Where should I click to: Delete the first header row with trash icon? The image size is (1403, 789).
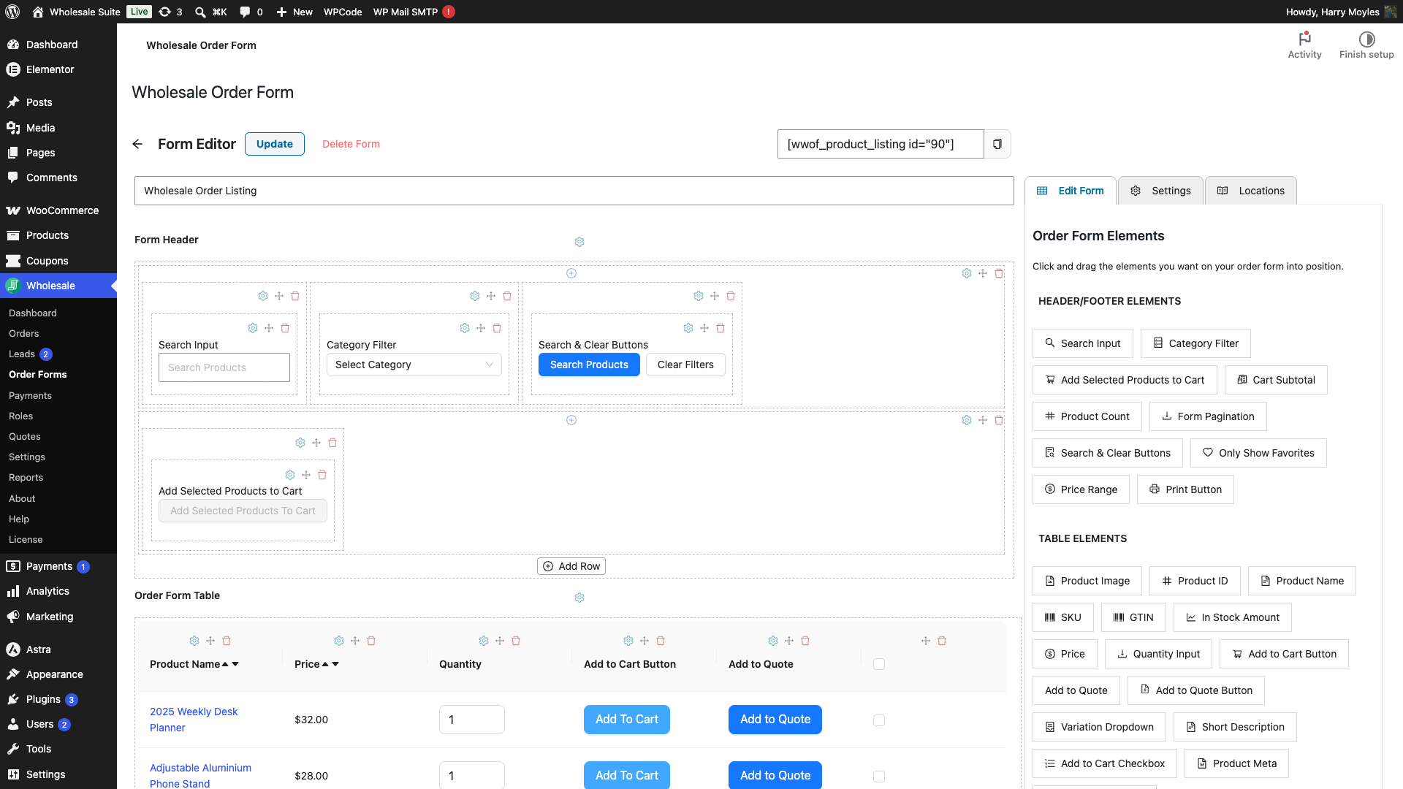(999, 273)
